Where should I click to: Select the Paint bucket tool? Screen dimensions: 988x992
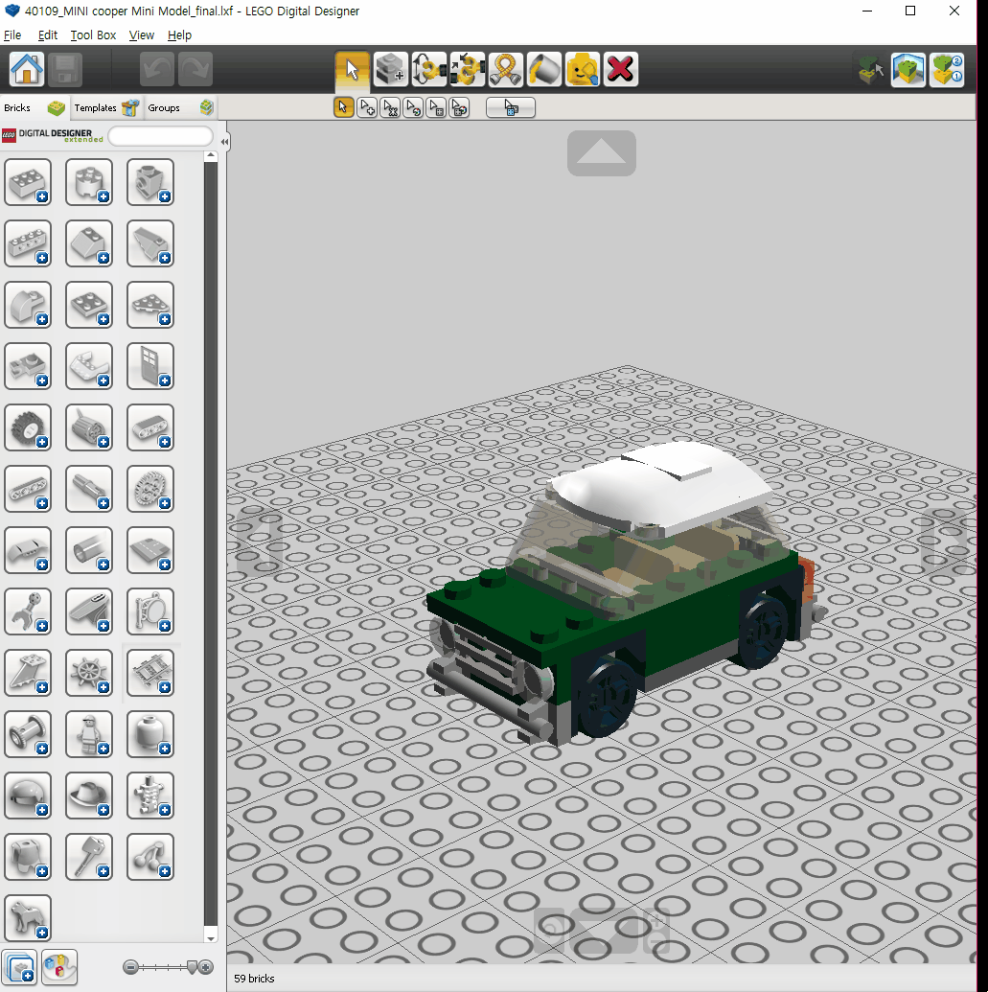coord(543,70)
